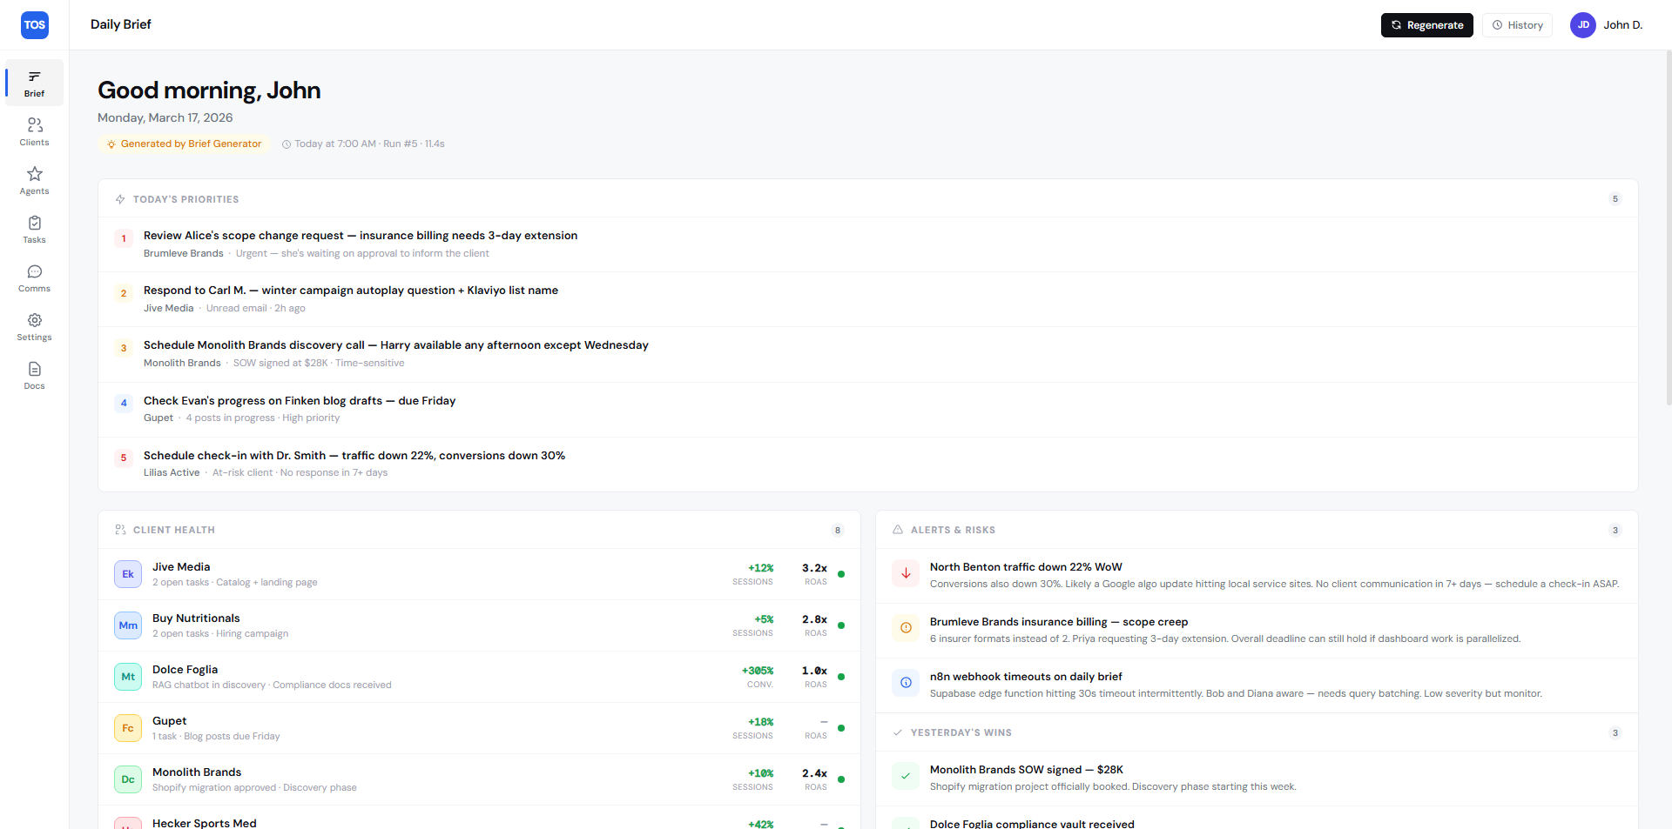The image size is (1672, 829).
Task: Open priority 3: Schedule Monolith Brands discovery call
Action: 867,354
